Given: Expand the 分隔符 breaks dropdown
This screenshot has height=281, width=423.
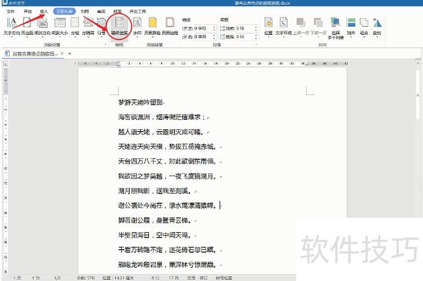Looking at the screenshot, I should [x=88, y=37].
